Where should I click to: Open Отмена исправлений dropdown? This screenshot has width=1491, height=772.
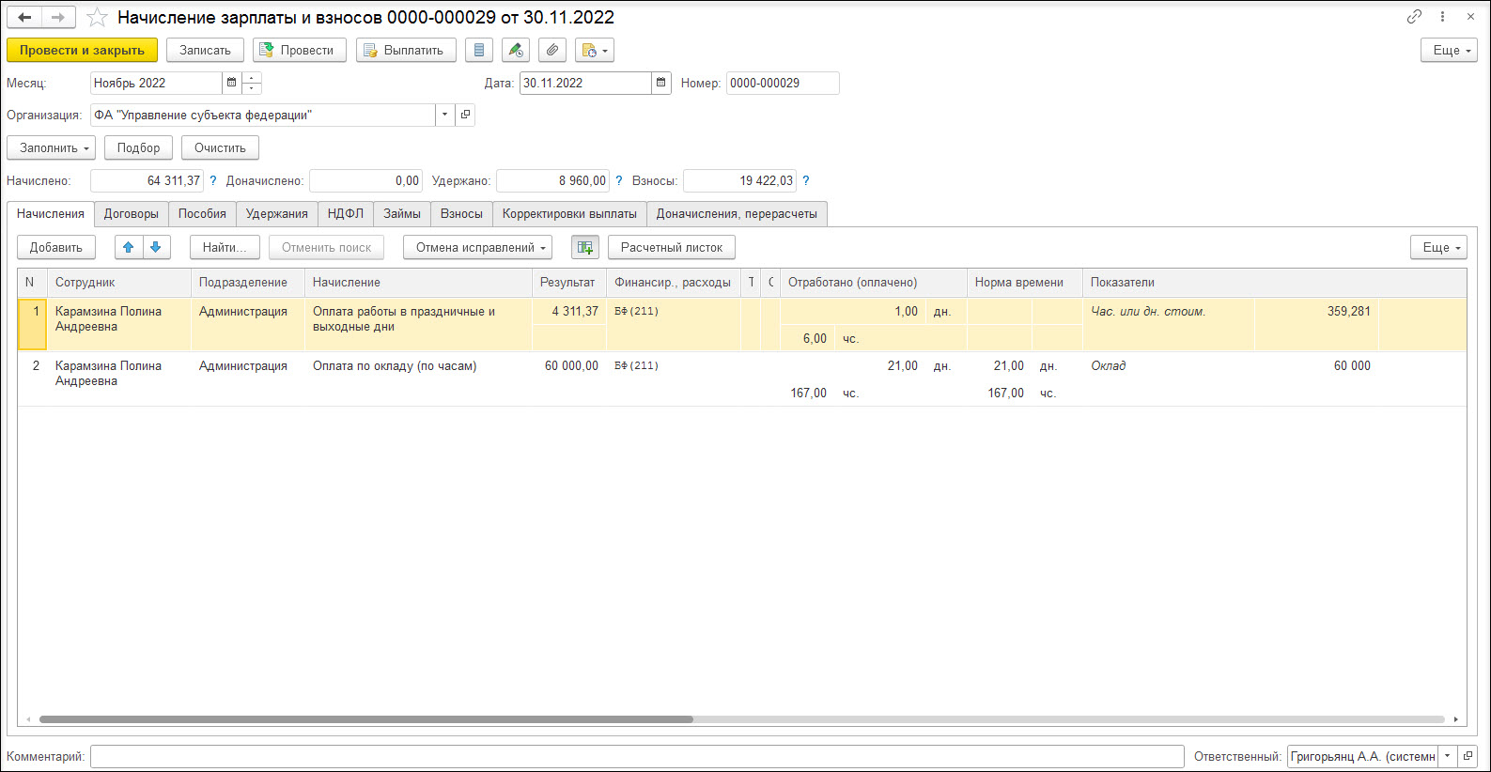click(x=477, y=247)
